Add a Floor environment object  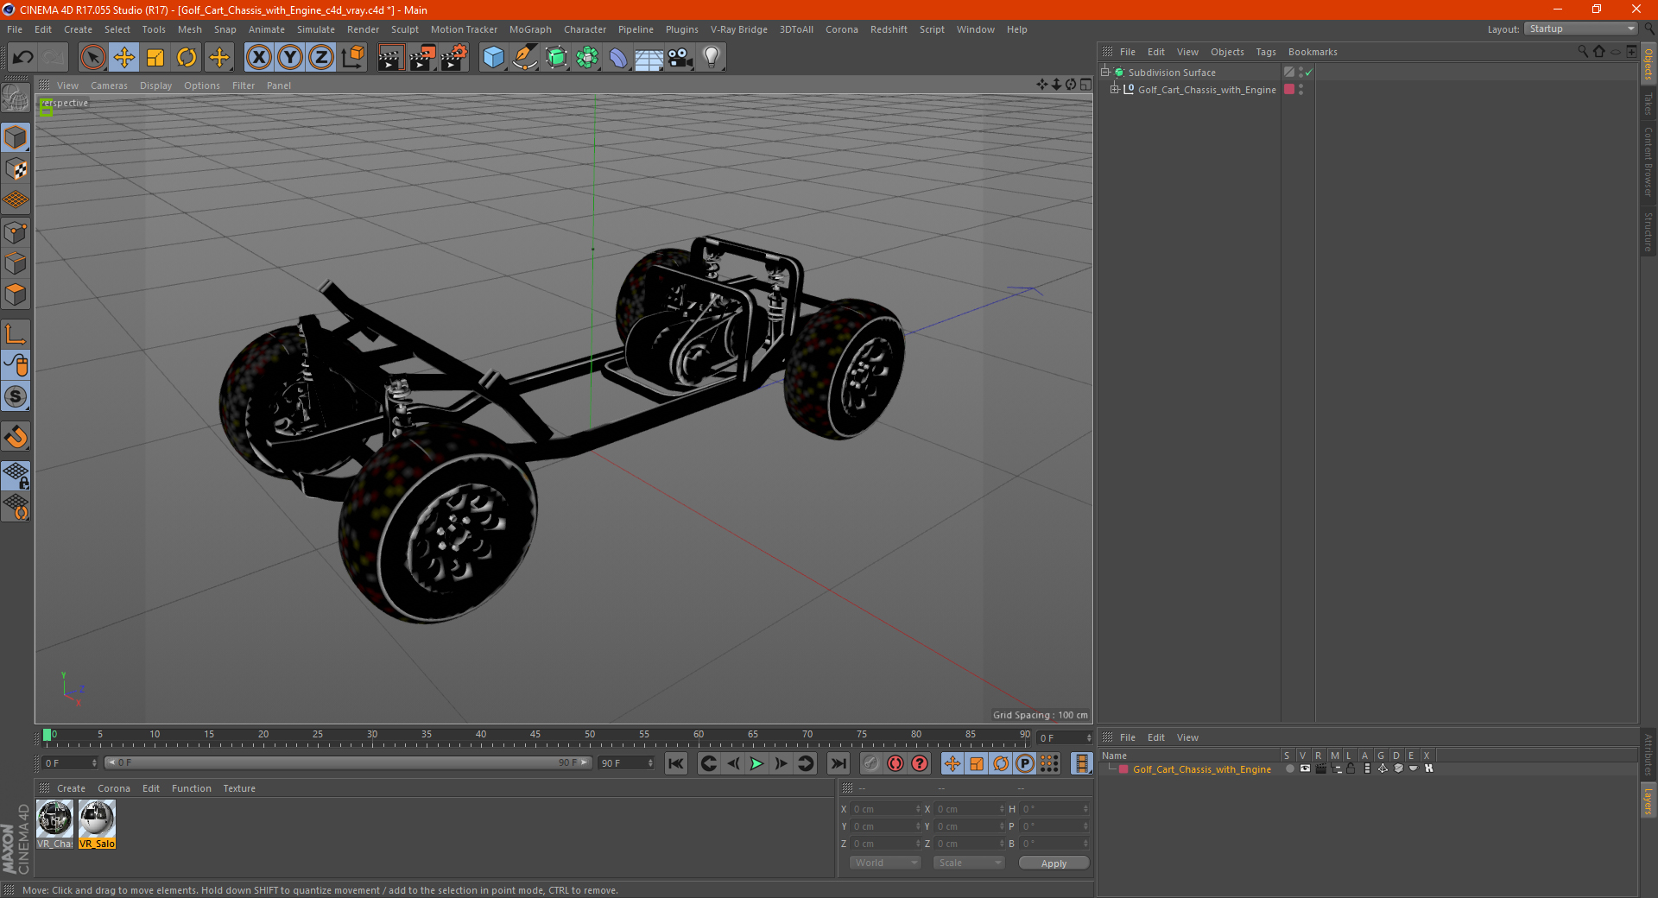649,58
